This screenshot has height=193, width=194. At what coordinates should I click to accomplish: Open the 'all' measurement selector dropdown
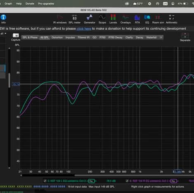(x=3, y=33)
